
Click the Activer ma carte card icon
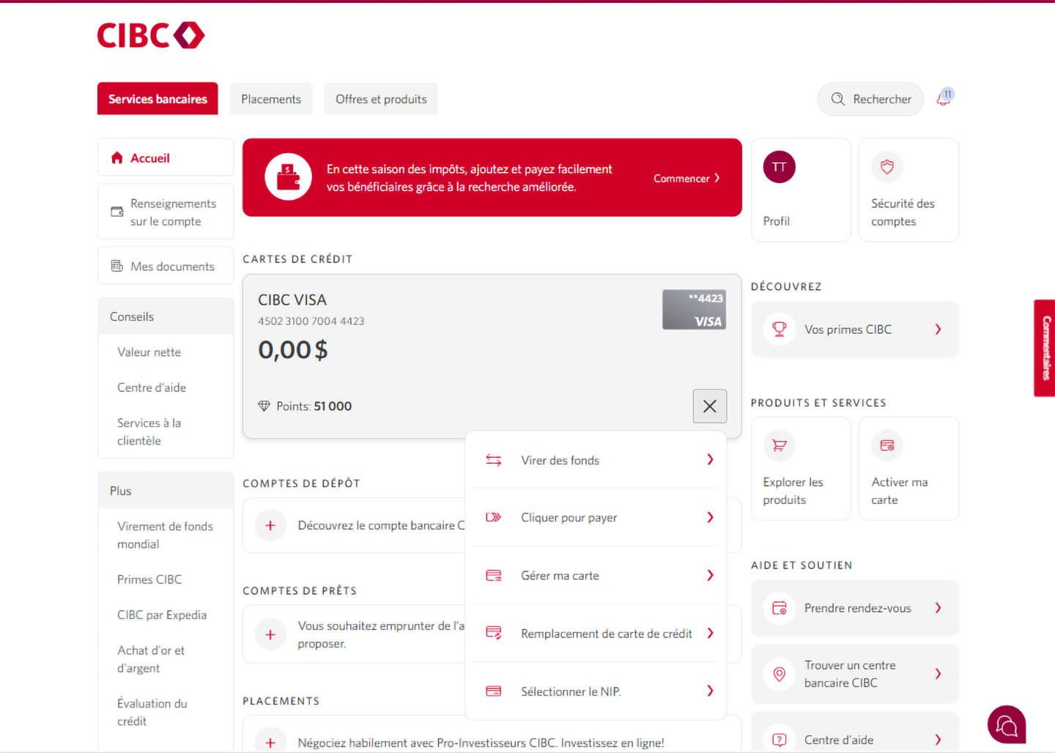[887, 445]
